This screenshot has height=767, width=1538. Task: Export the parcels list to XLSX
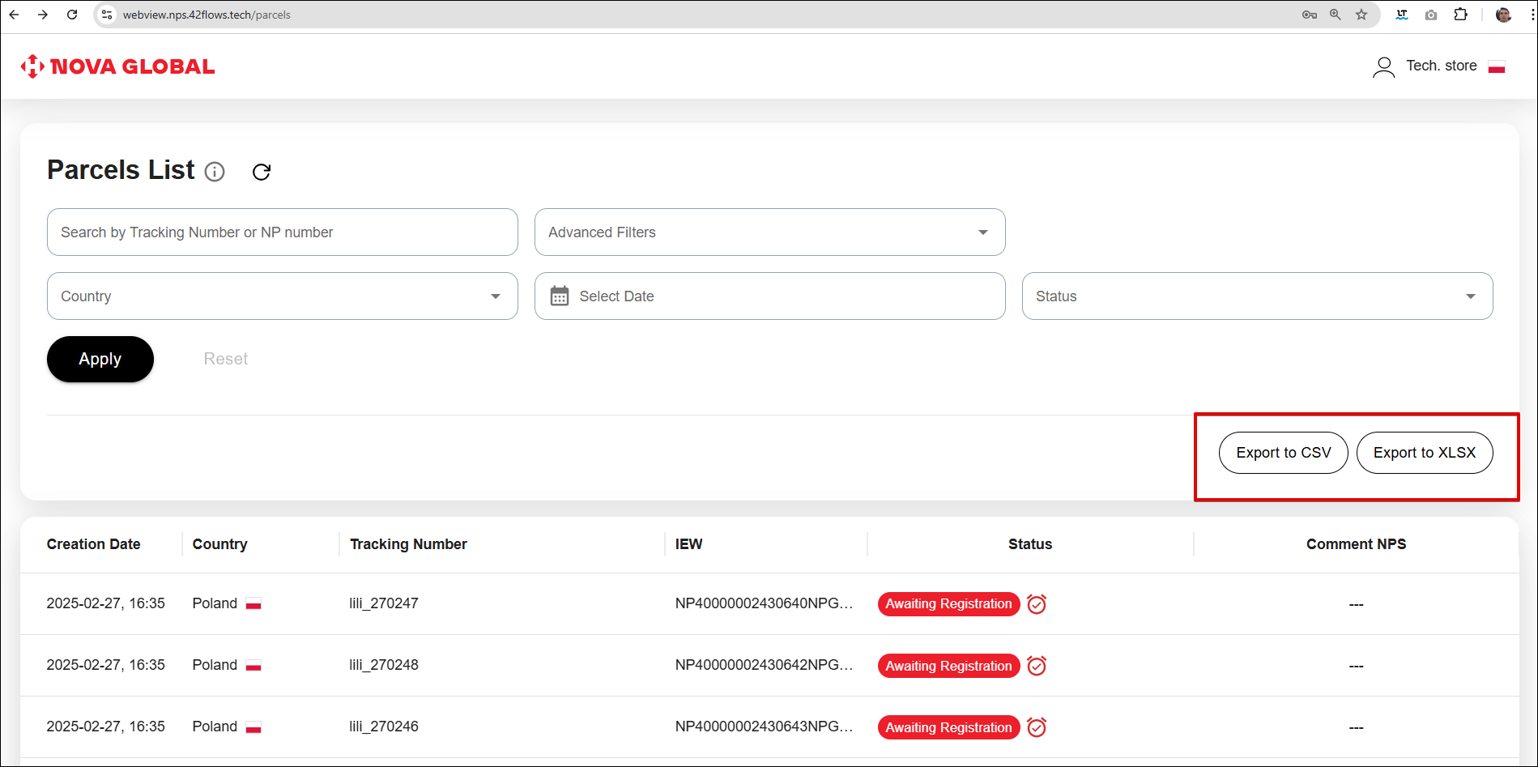click(1424, 453)
